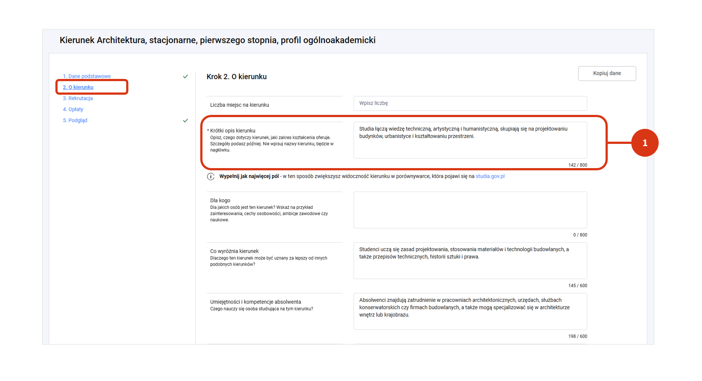This screenshot has height=381, width=702.
Task: Click the empty Dla kogo text area
Action: tap(470, 210)
